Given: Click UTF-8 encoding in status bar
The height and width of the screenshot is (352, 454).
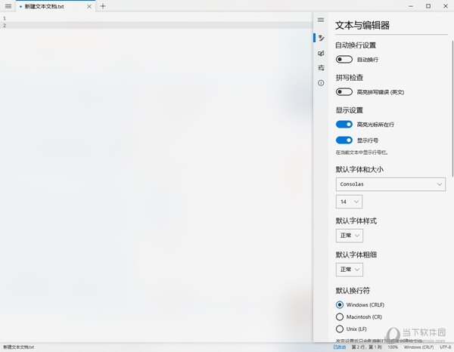Looking at the screenshot, I should click(x=446, y=347).
